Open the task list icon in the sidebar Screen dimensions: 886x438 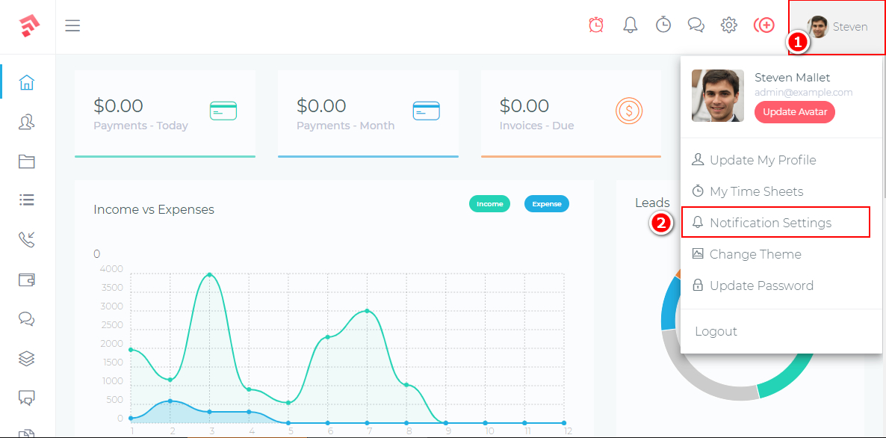[x=27, y=200]
